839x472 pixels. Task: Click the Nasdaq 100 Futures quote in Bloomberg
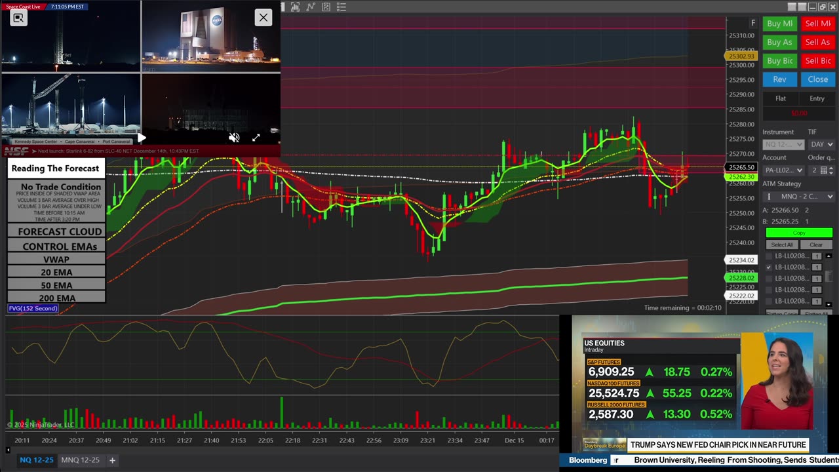tap(660, 390)
